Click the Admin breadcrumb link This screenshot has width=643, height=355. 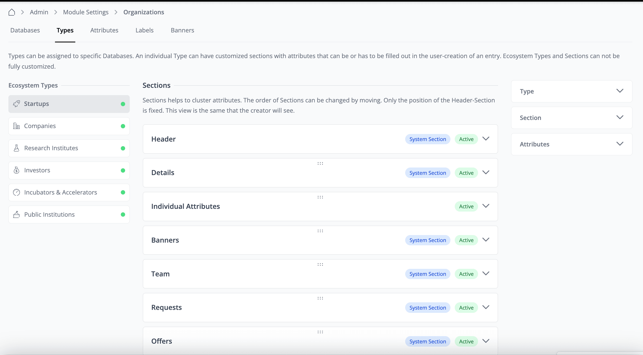point(39,12)
